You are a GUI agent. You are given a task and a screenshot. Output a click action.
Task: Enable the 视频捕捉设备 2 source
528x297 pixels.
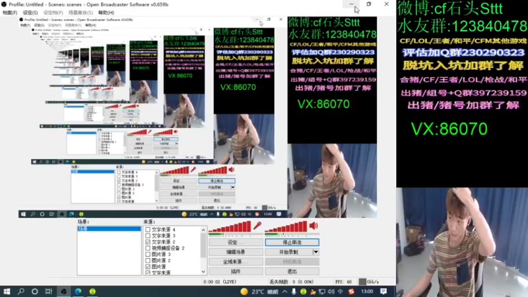[x=148, y=248]
